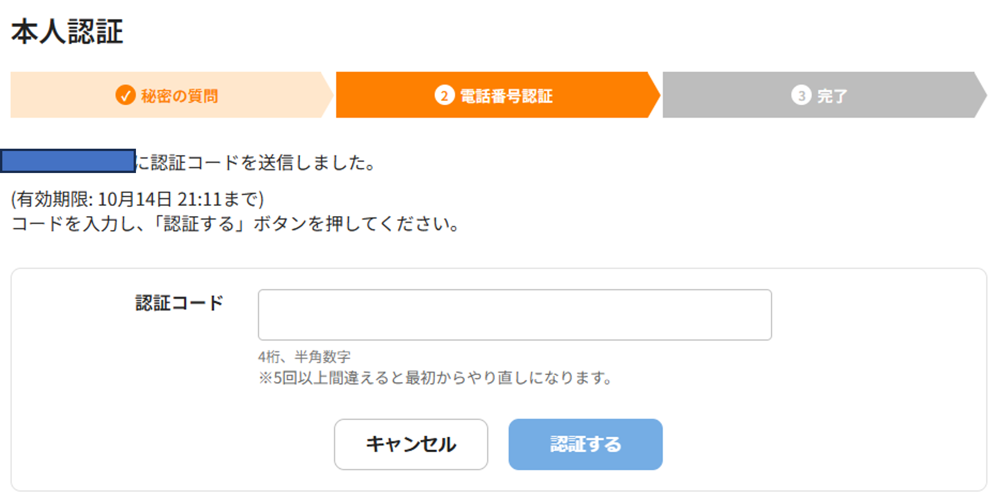Click the blue redacted phone number box
This screenshot has width=997, height=498.
tap(68, 161)
